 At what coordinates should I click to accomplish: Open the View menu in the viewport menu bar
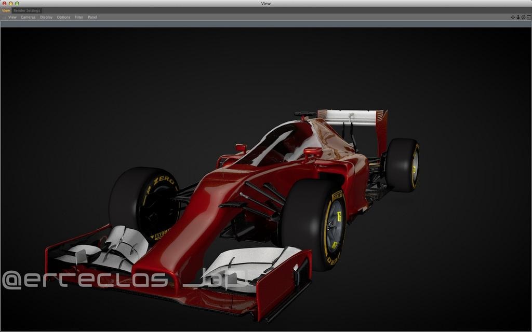coord(12,17)
